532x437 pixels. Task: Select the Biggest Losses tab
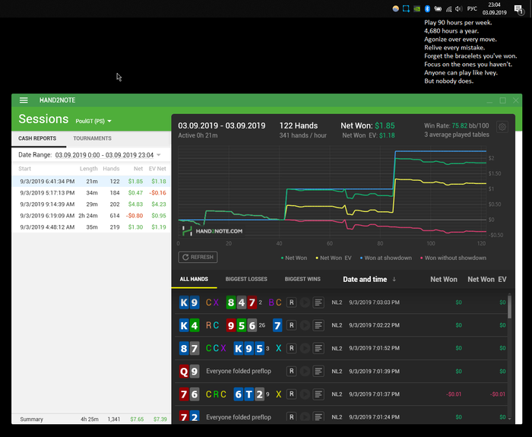(246, 279)
